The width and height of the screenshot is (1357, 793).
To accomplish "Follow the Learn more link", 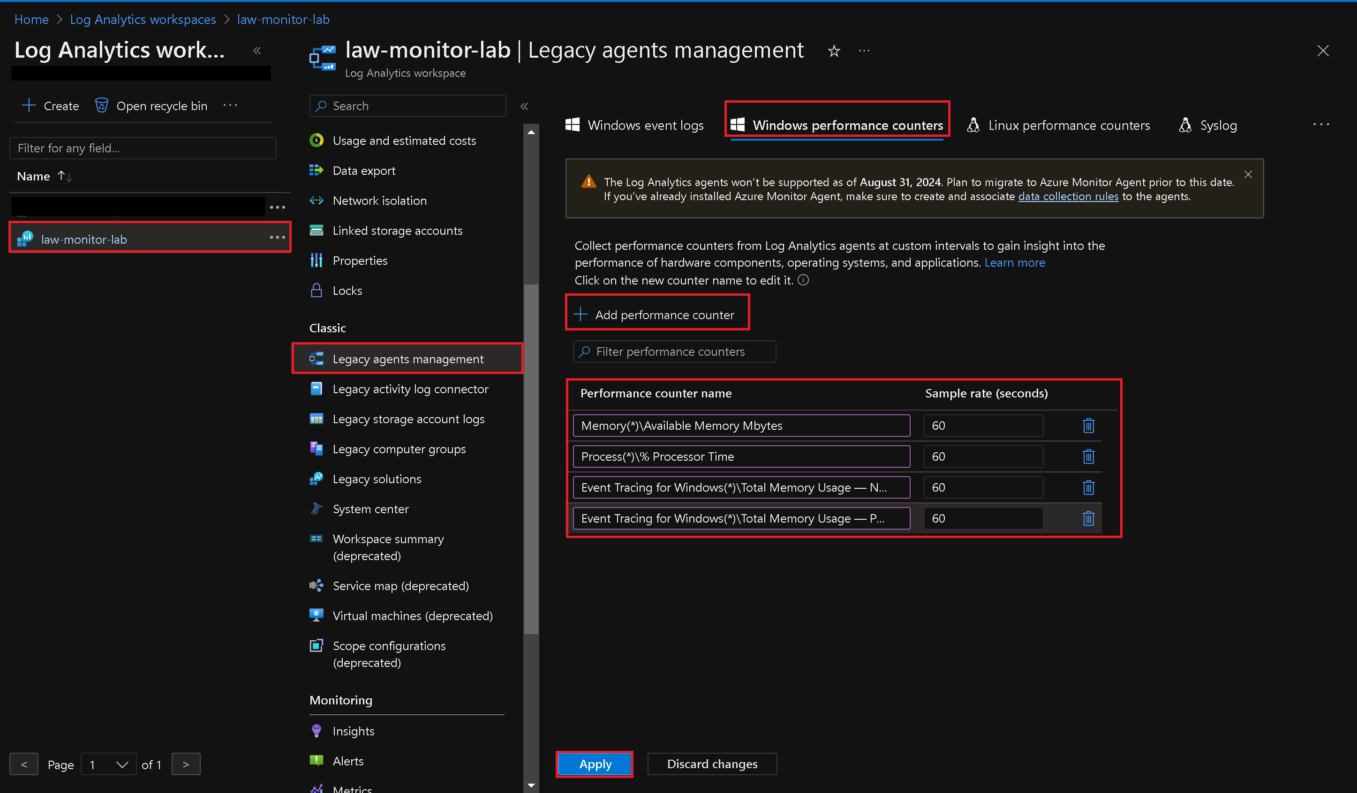I will (x=1015, y=262).
